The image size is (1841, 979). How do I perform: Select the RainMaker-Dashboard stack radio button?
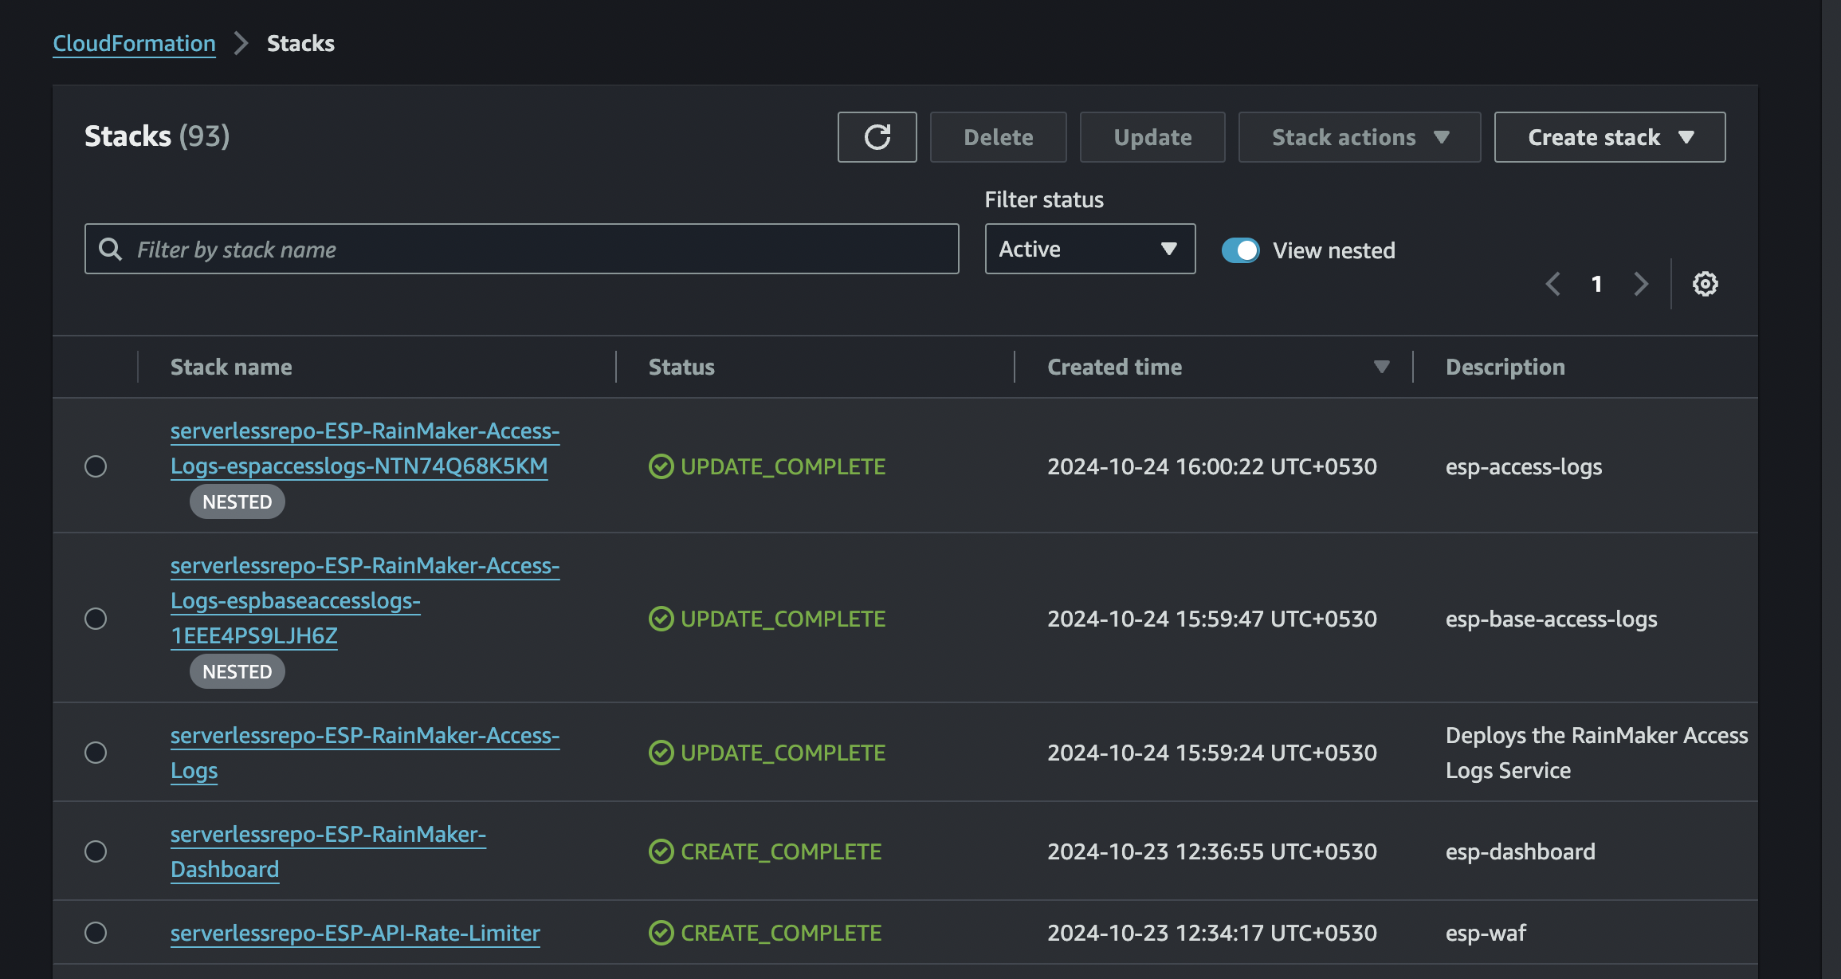[96, 851]
